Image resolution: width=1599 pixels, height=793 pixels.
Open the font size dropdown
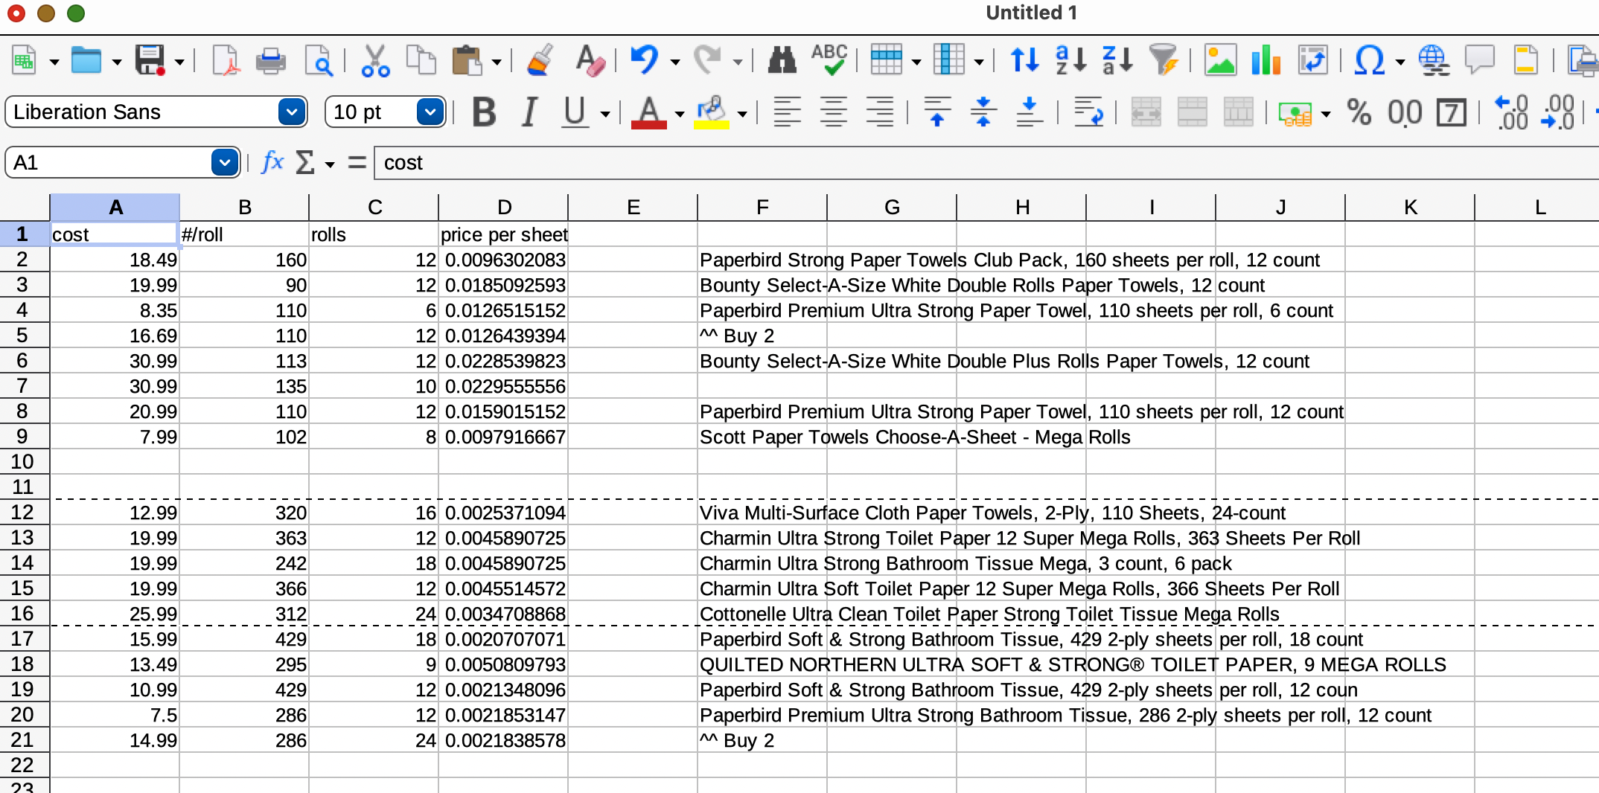[430, 112]
